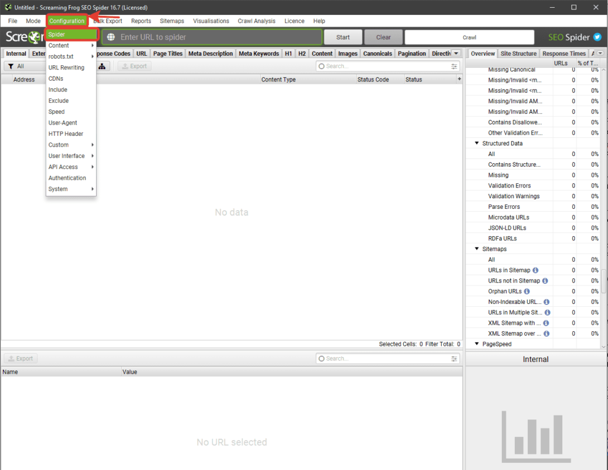Screen dimensions: 608x470
Task: Switch to the Meta Description tab
Action: point(211,53)
